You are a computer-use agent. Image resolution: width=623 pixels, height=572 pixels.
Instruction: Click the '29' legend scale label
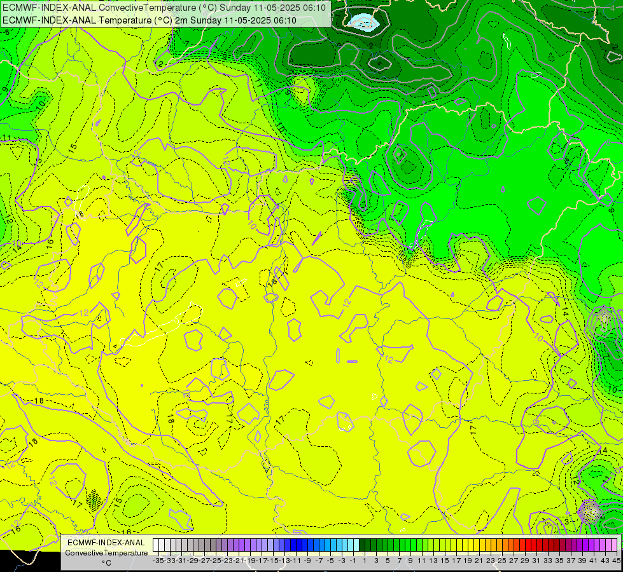tap(525, 561)
